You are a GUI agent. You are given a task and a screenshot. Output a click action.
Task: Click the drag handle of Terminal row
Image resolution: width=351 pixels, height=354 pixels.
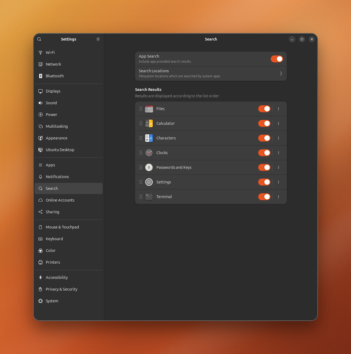141,197
